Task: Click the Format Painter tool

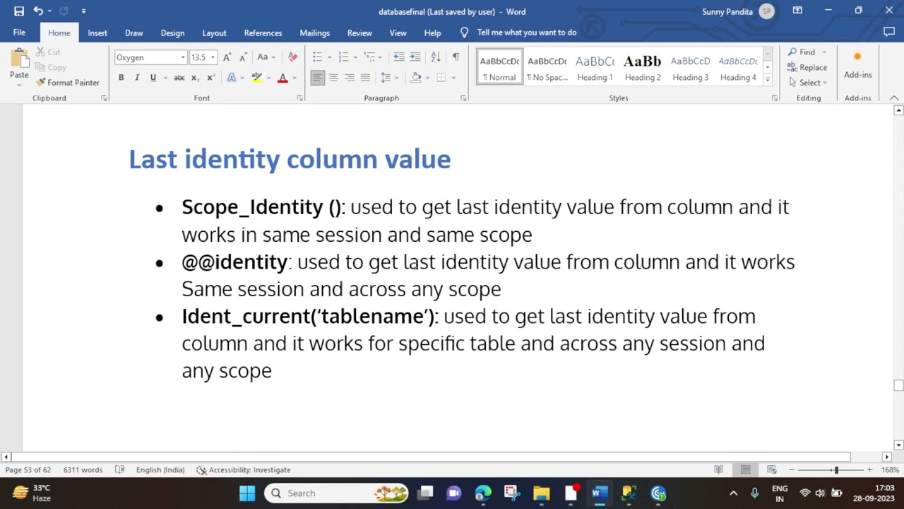Action: pos(67,83)
